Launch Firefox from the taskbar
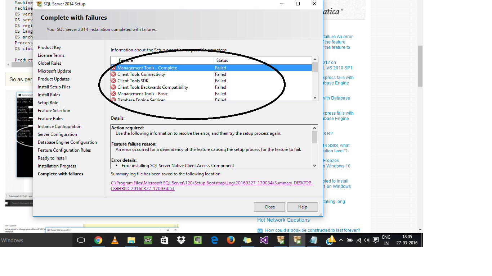 231,240
